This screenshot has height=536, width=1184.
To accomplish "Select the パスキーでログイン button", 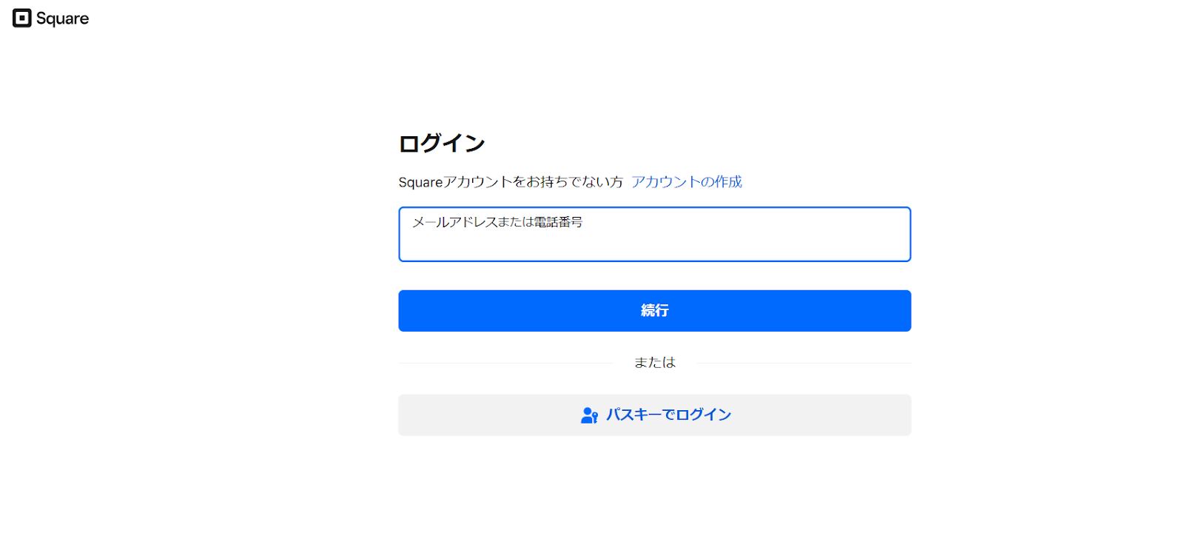I will (654, 415).
